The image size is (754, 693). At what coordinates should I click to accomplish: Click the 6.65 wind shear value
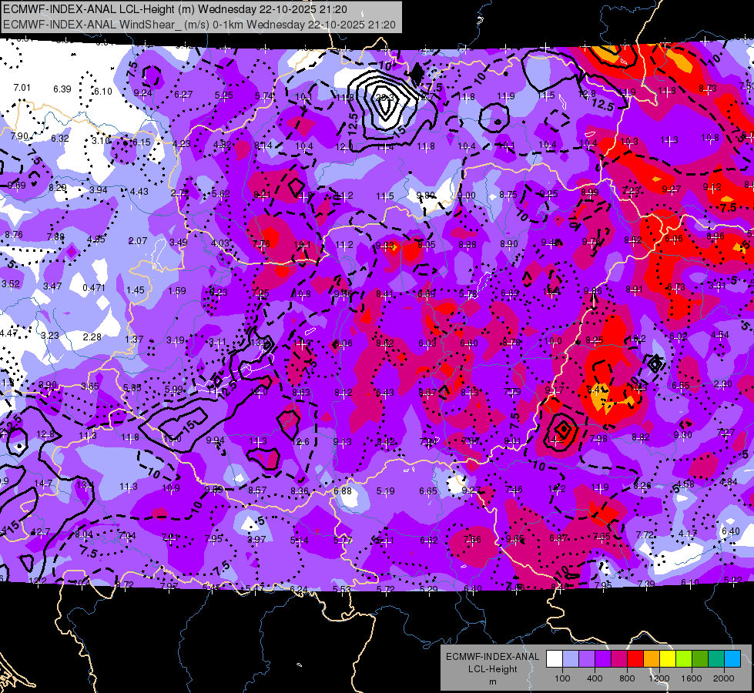pyautogui.click(x=428, y=490)
